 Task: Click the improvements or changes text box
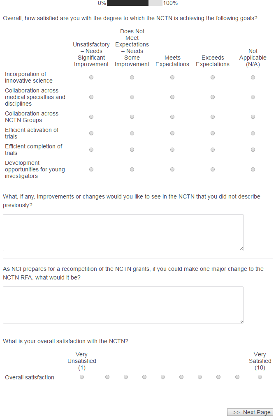tap(123, 232)
